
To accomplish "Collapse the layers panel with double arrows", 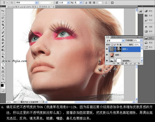I will click(138, 37).
